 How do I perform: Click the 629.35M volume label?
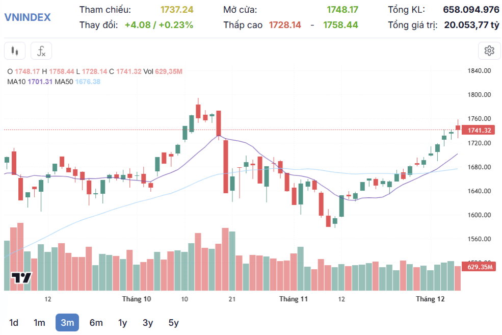click(x=479, y=267)
